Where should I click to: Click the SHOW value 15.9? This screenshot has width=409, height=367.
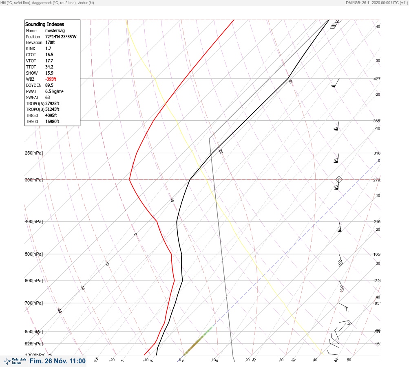(49, 73)
